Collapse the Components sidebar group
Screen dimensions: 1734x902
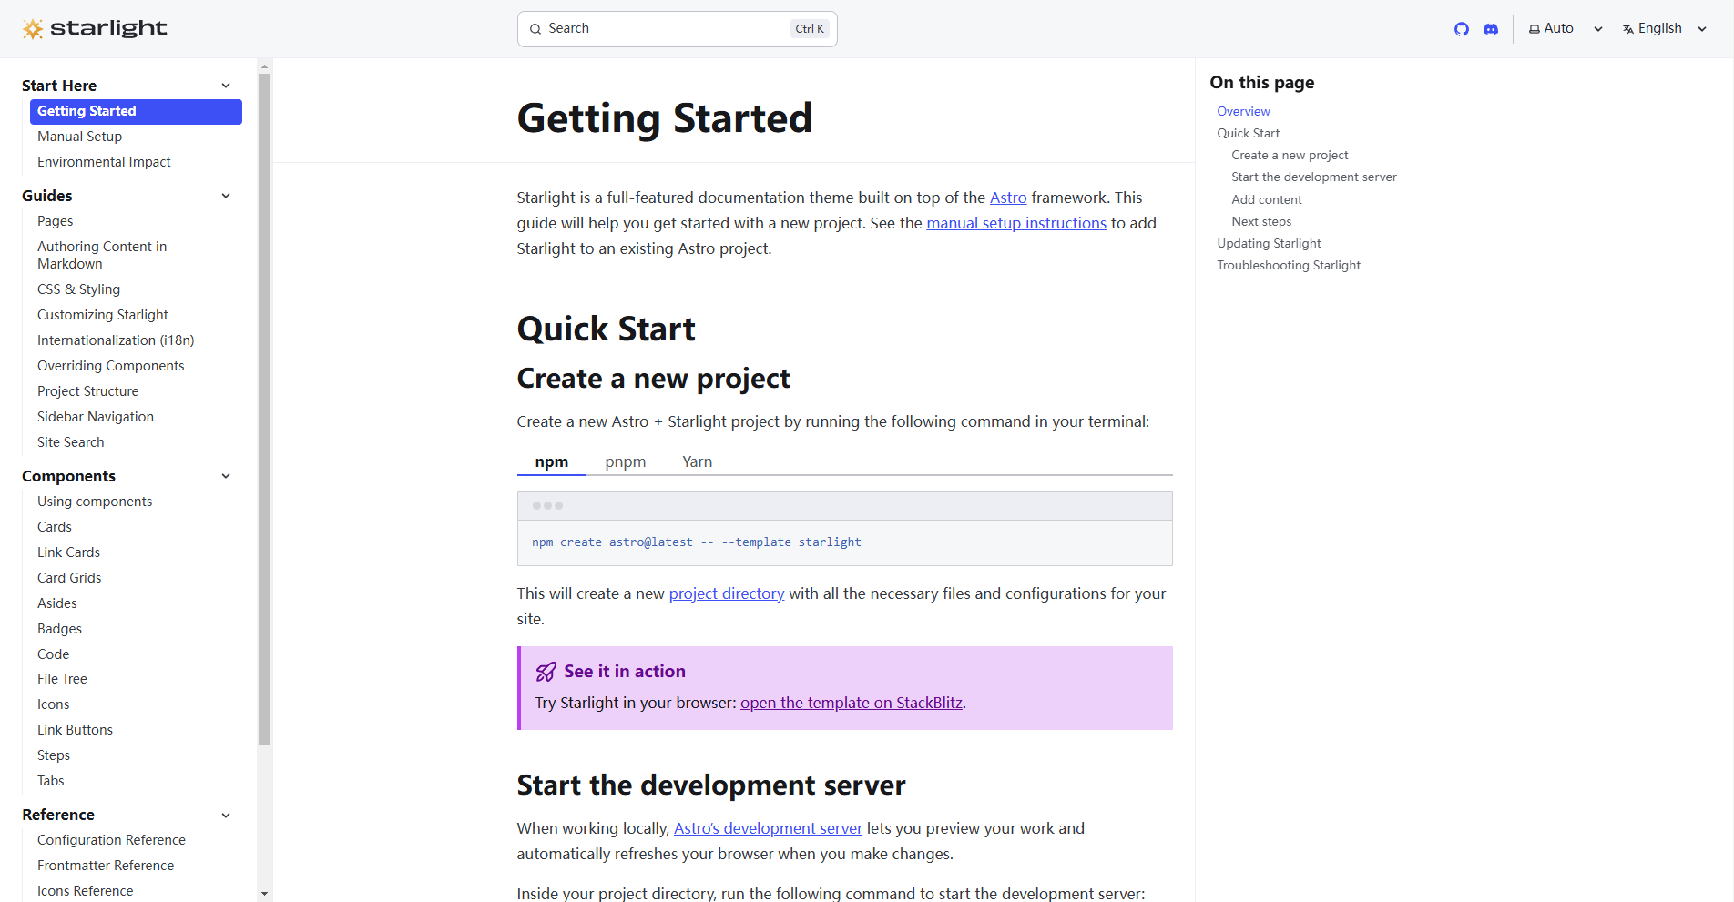[x=226, y=476]
